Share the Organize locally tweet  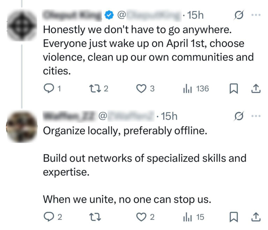(256, 217)
